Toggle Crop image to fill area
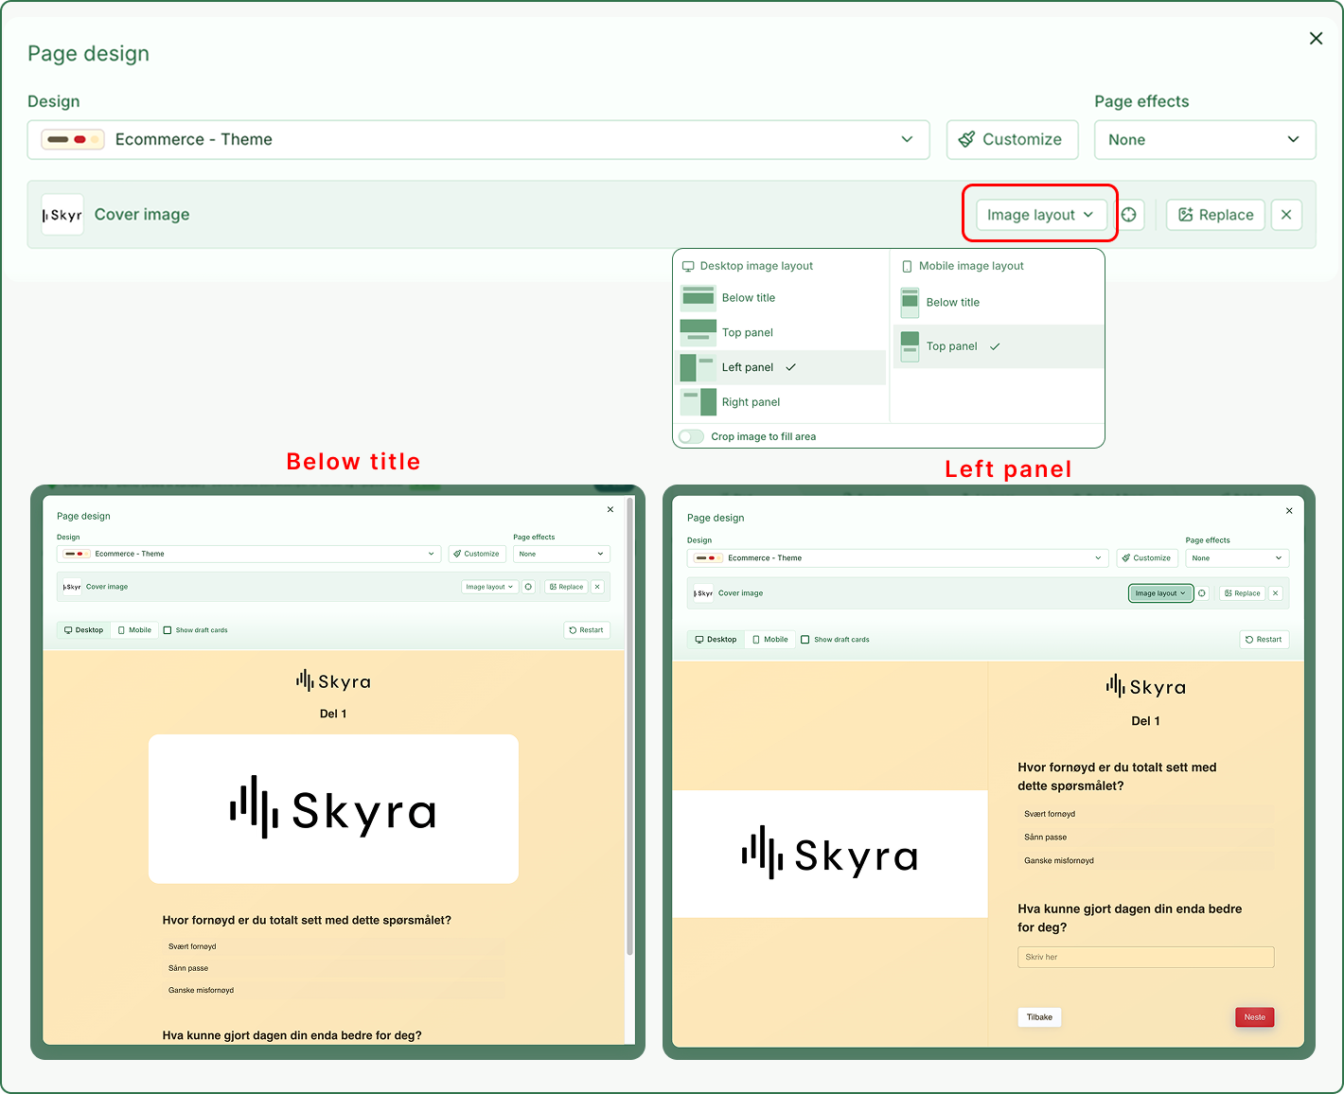The width and height of the screenshot is (1344, 1094). coord(692,436)
